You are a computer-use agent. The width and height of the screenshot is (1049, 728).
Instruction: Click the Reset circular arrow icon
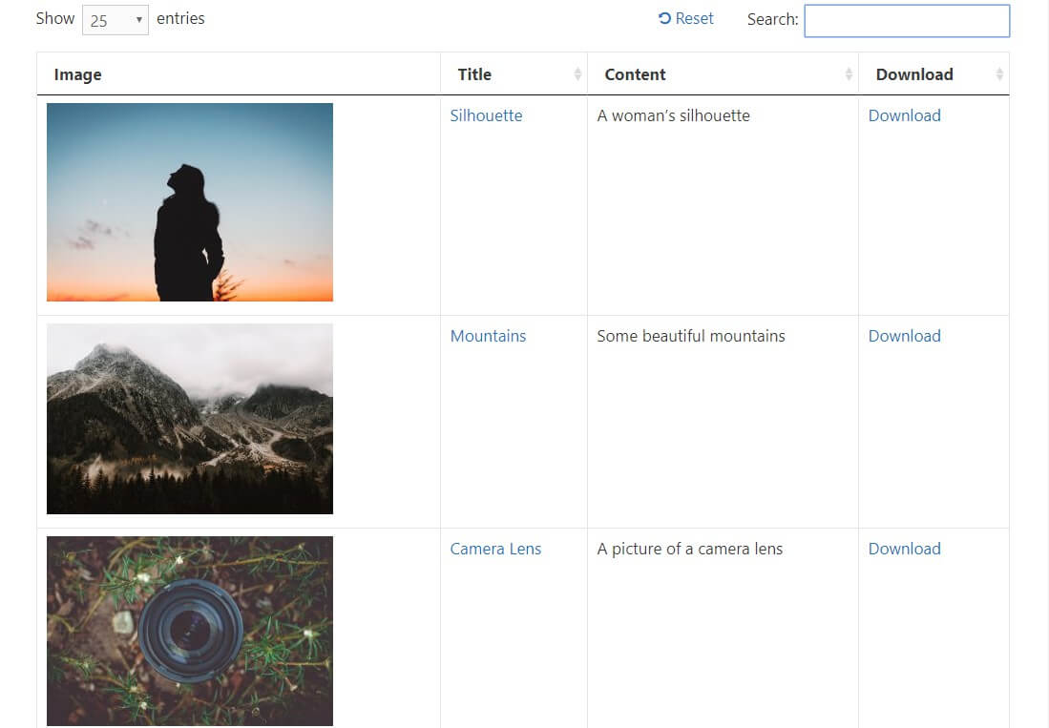663,17
